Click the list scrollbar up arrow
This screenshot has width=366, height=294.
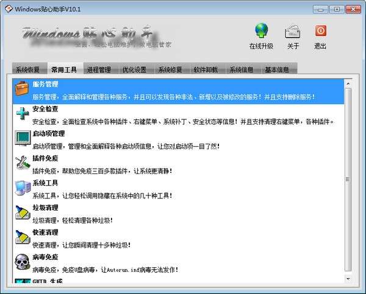(348, 83)
